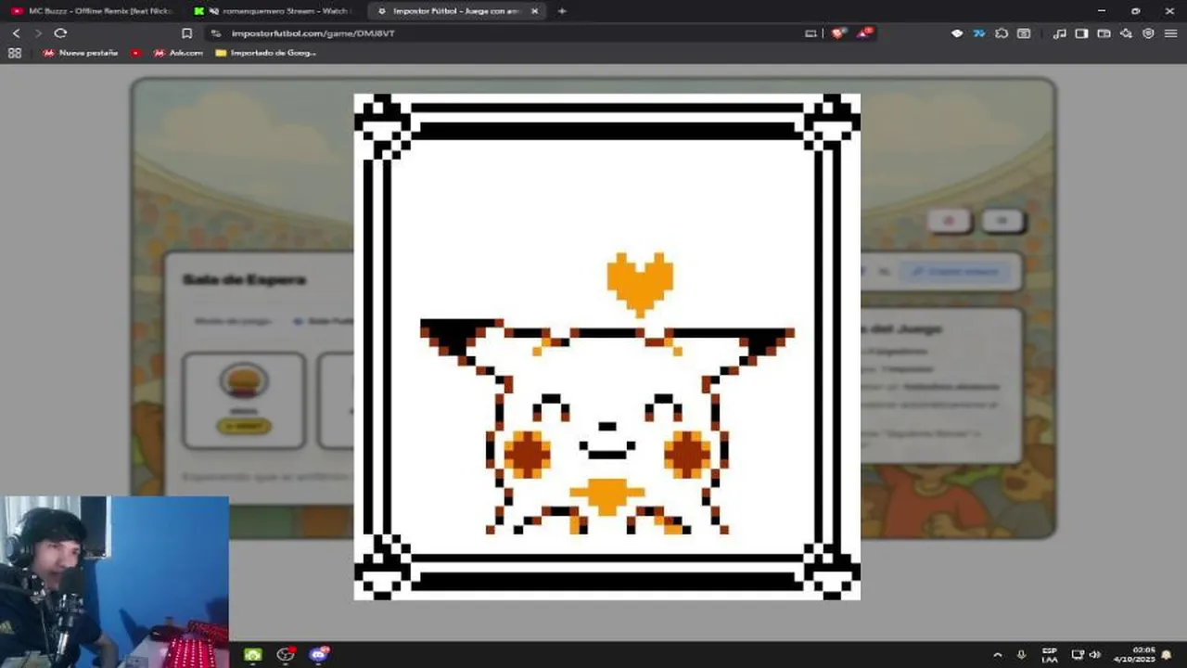The image size is (1187, 668).
Task: Click the blue translate extension icon
Action: pyautogui.click(x=979, y=33)
